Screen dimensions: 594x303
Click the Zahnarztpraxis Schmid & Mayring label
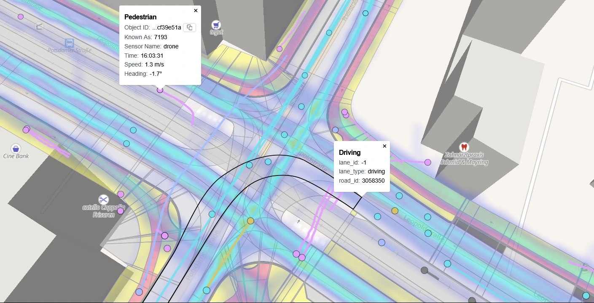tap(464, 159)
